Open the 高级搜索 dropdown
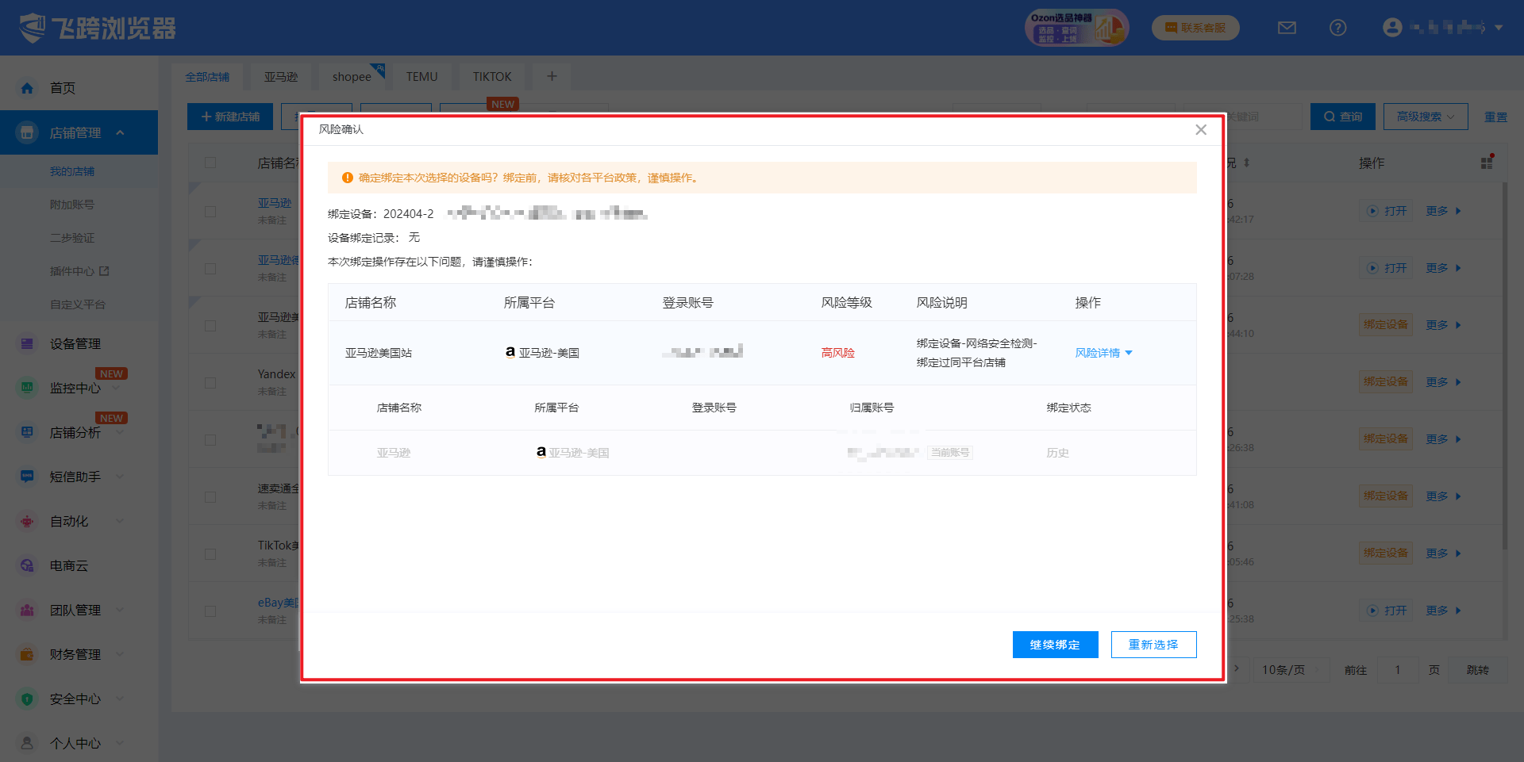Image resolution: width=1524 pixels, height=762 pixels. click(x=1425, y=117)
